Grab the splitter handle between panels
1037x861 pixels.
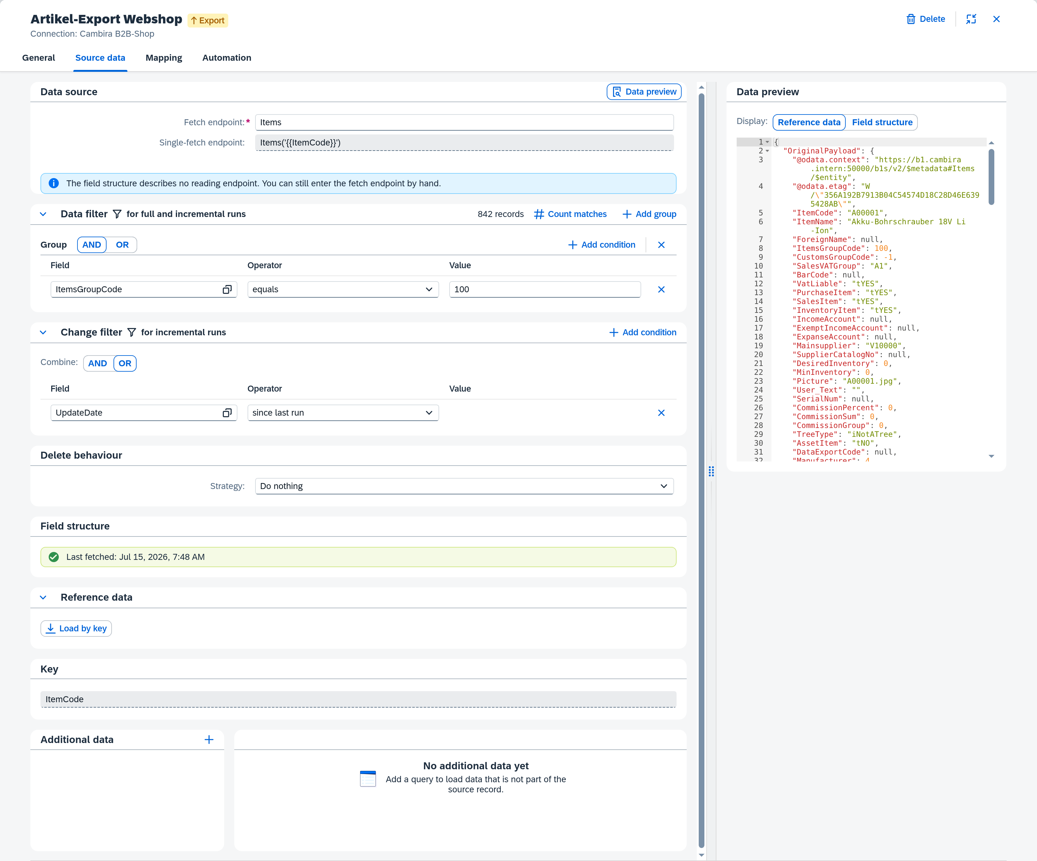[x=711, y=471]
